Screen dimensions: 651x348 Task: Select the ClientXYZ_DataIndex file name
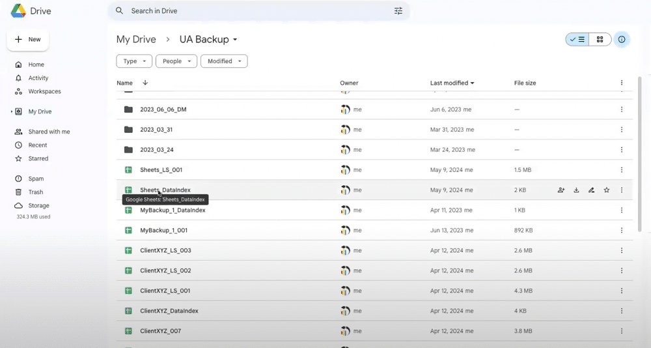pos(169,311)
